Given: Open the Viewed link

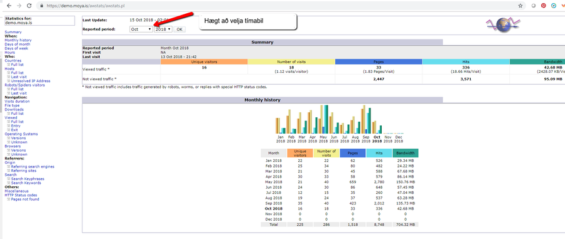Looking at the screenshot, I should tap(11, 118).
